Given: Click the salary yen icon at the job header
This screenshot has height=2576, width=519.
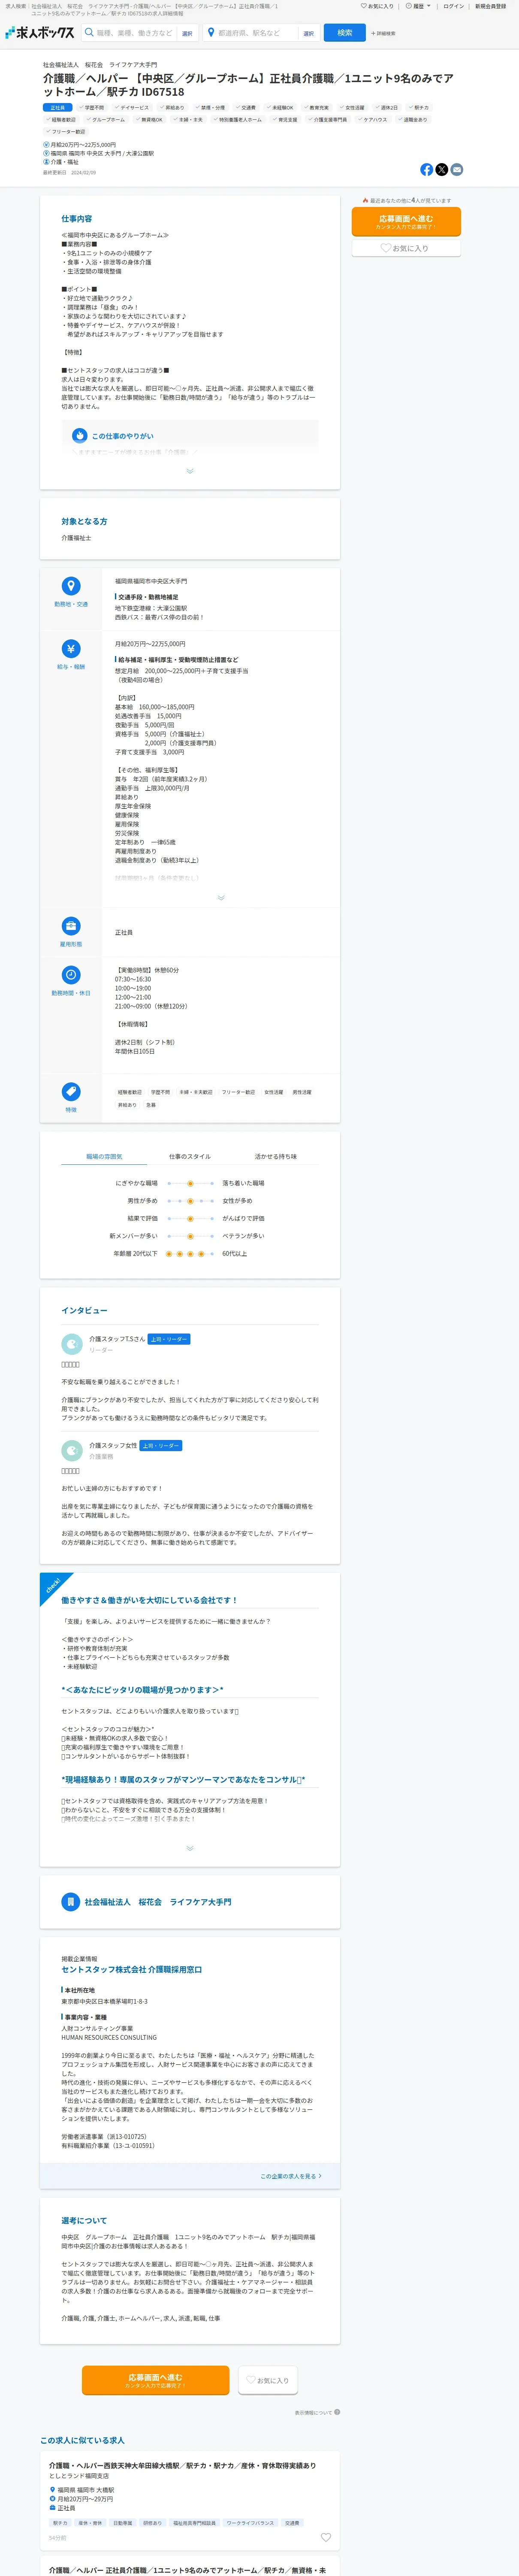Looking at the screenshot, I should pyautogui.click(x=46, y=145).
